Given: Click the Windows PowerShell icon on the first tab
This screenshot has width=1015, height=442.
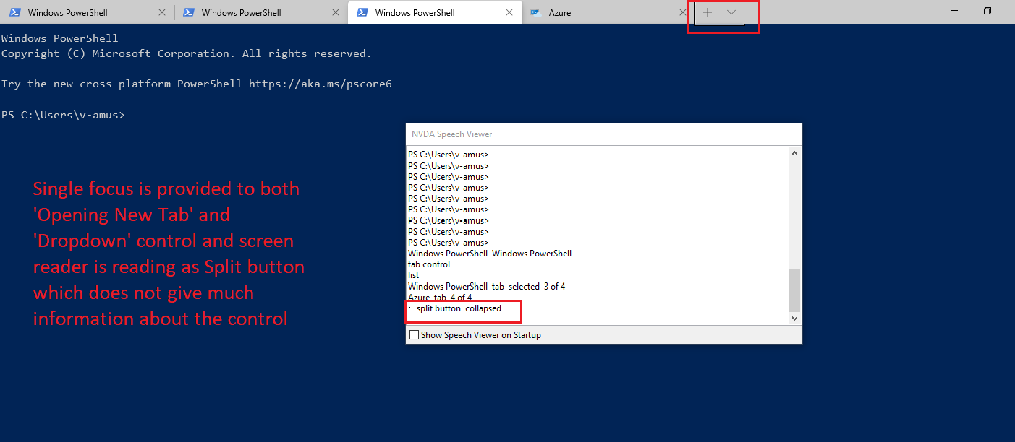Looking at the screenshot, I should (16, 12).
